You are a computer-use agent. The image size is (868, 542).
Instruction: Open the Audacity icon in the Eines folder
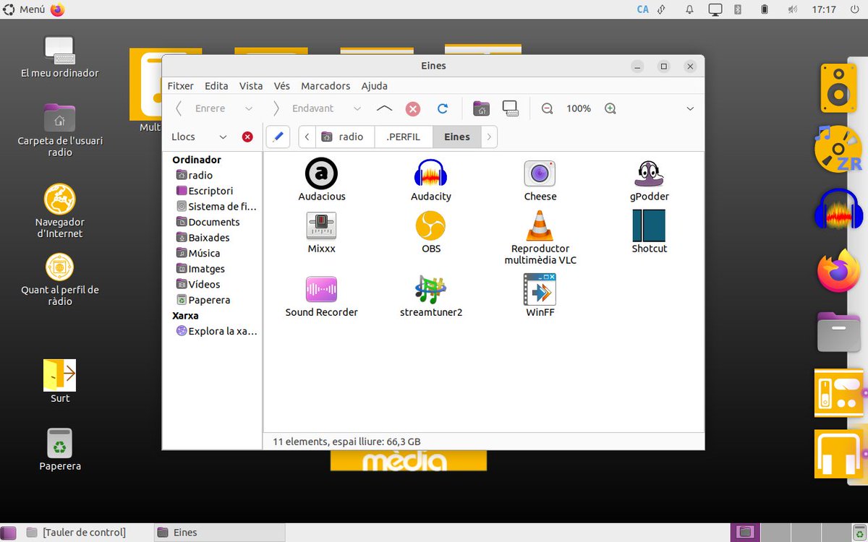point(431,173)
